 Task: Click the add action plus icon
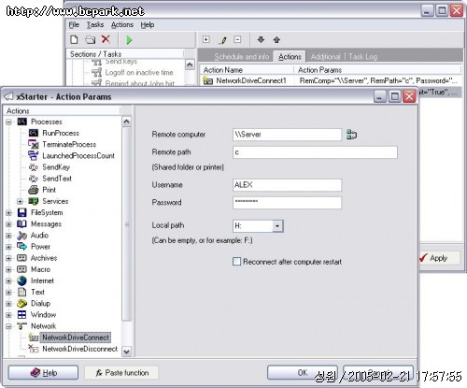pos(205,39)
